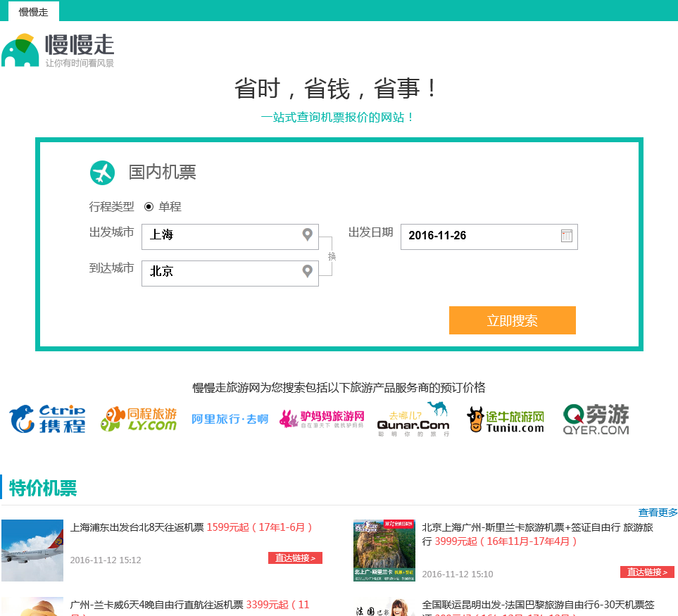Click the orange 立即搜索 button
This screenshot has width=678, height=616.
pyautogui.click(x=513, y=320)
